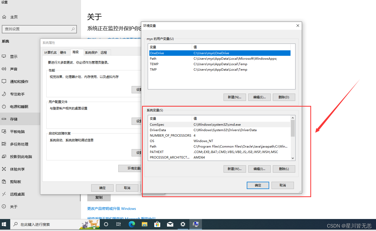Open Microsoft Edge from the taskbar
Screen dimensions: 376x231
click(132, 224)
